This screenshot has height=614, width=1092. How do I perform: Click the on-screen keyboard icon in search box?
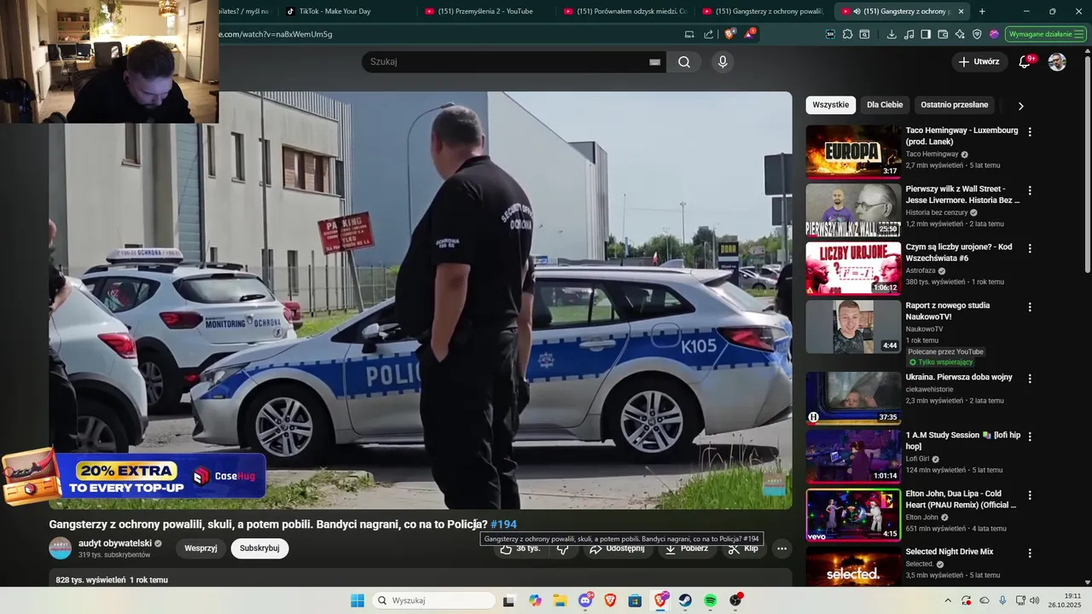pos(655,62)
